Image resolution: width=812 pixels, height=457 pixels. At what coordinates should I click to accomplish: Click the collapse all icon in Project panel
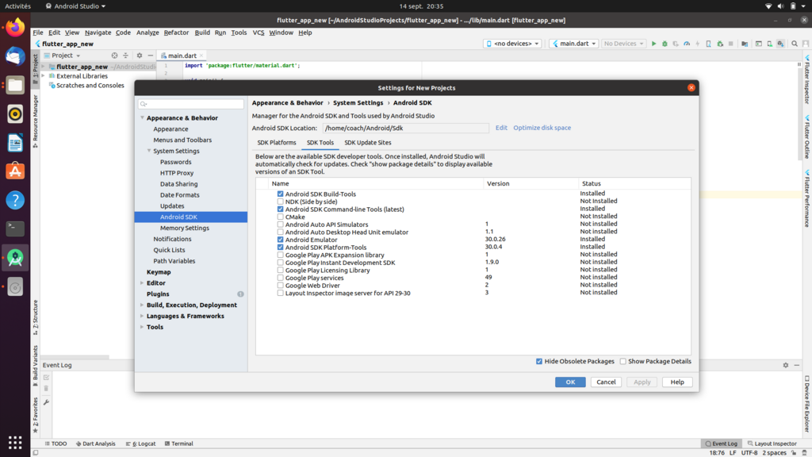(x=125, y=56)
